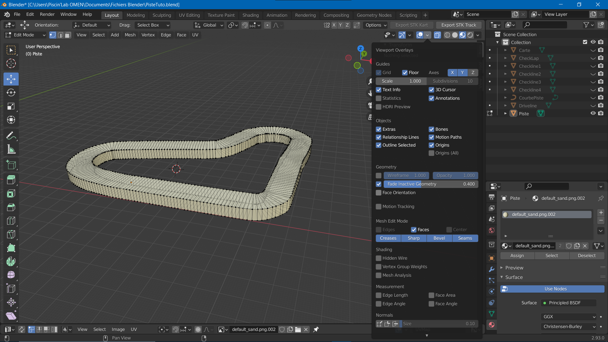Image resolution: width=608 pixels, height=342 pixels.
Task: Disable the Fade Inactive Geometry checkbox
Action: (x=379, y=184)
